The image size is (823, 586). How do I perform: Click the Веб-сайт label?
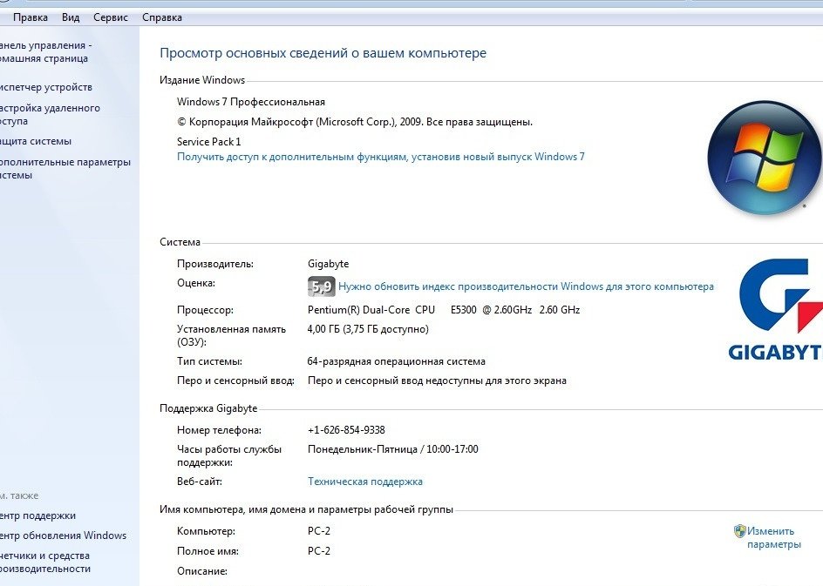(200, 482)
